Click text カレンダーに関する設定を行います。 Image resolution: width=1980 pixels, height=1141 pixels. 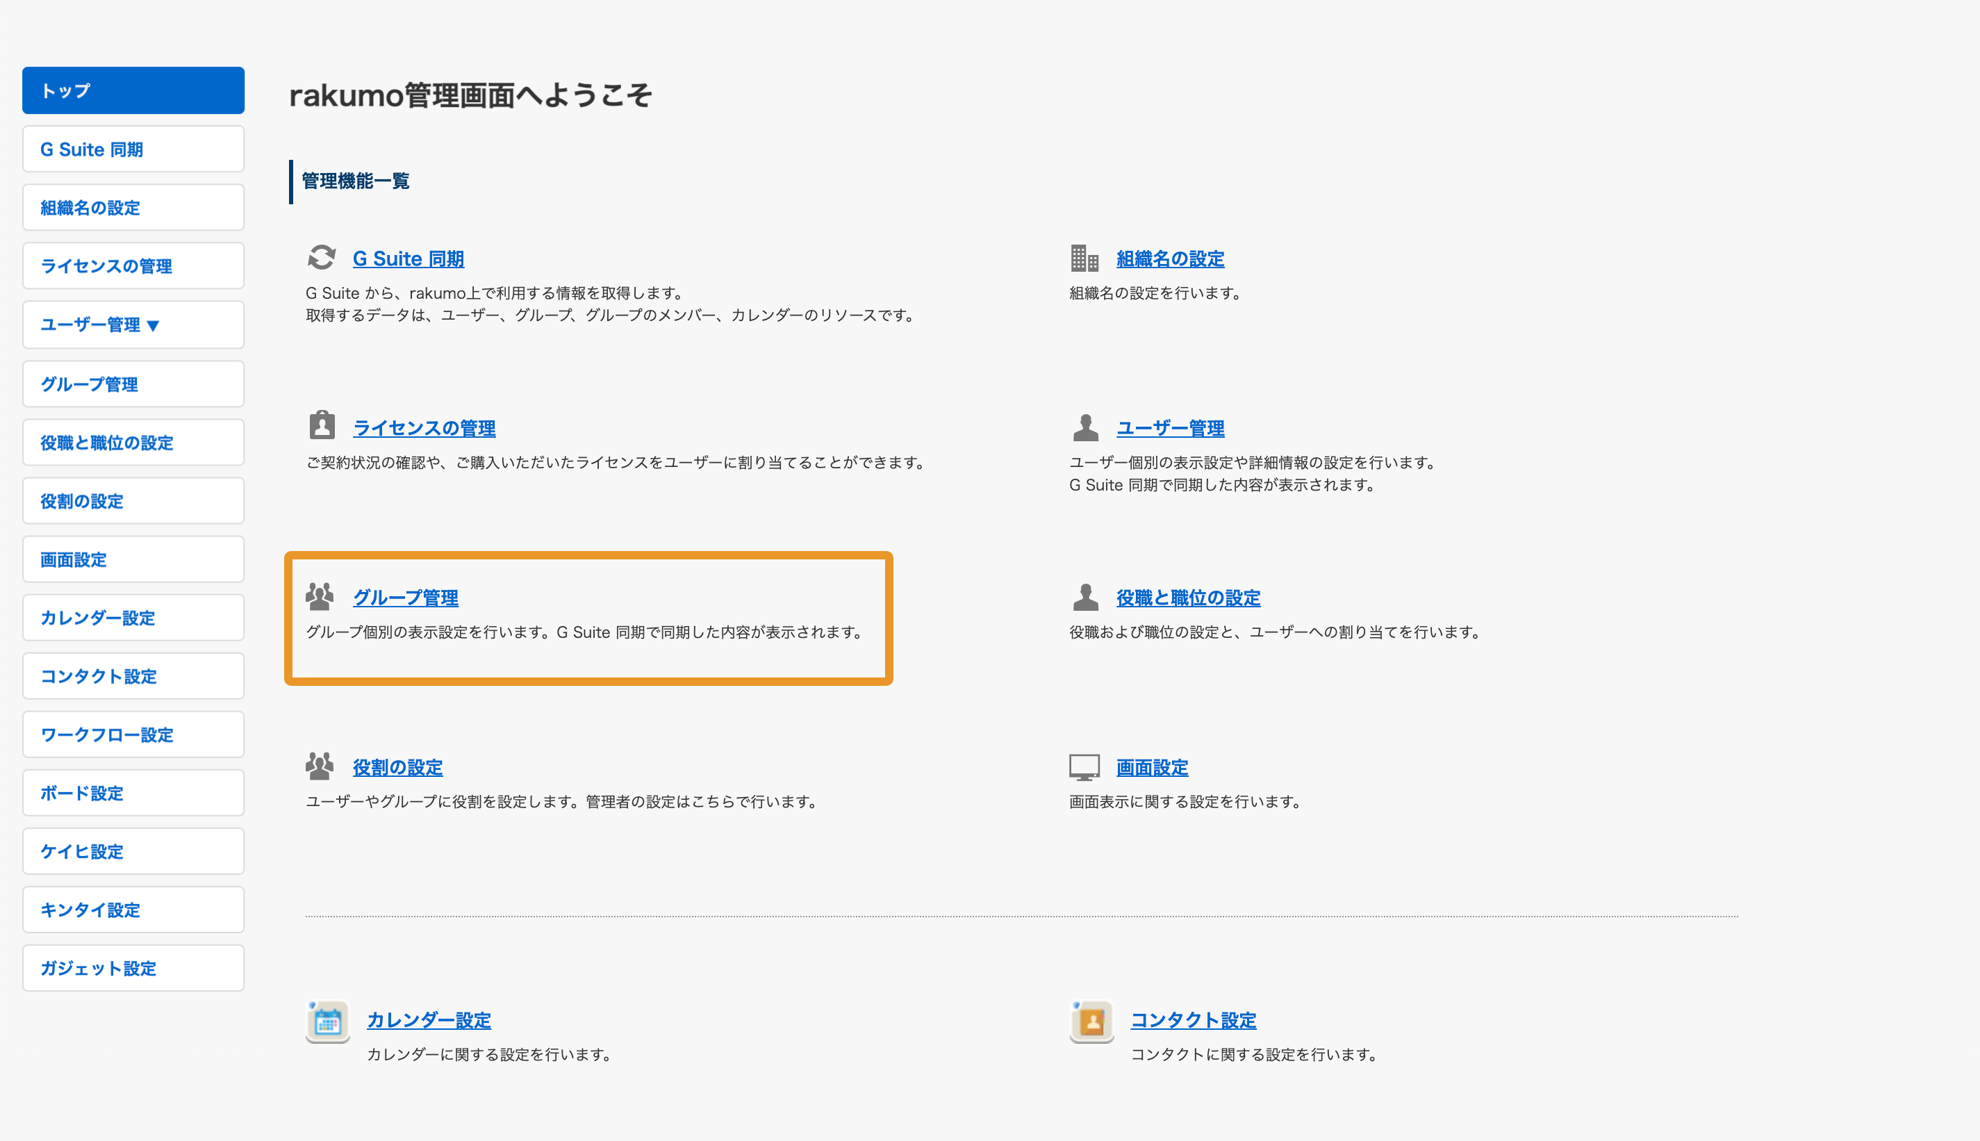490,1055
